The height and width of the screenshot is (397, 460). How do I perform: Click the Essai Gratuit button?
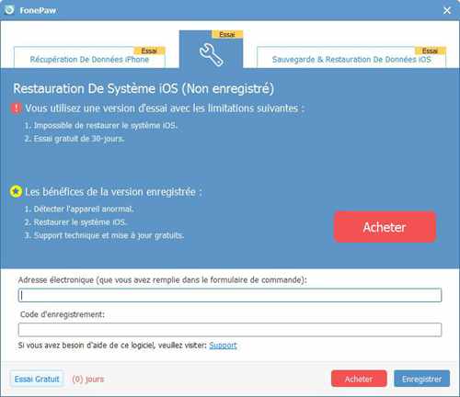(x=37, y=379)
